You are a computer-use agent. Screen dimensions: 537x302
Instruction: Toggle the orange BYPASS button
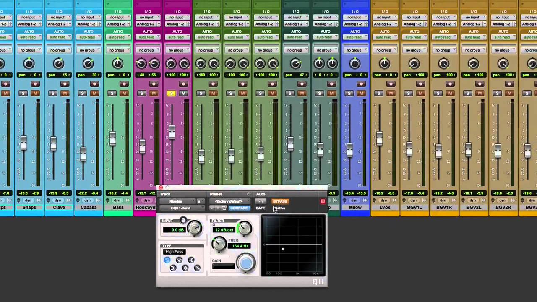click(280, 201)
